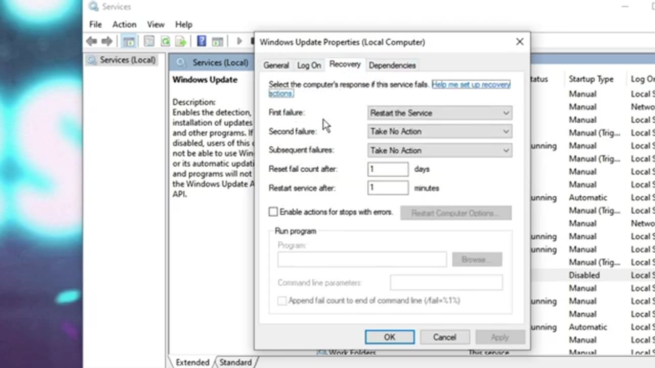The image size is (655, 368).
Task: Click the Back arrow in Services toolbar
Action: tap(92, 41)
